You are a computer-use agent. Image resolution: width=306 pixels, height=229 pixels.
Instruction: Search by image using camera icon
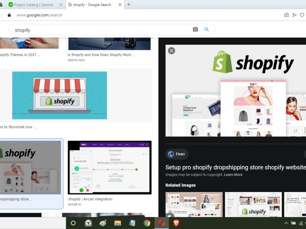195,29
